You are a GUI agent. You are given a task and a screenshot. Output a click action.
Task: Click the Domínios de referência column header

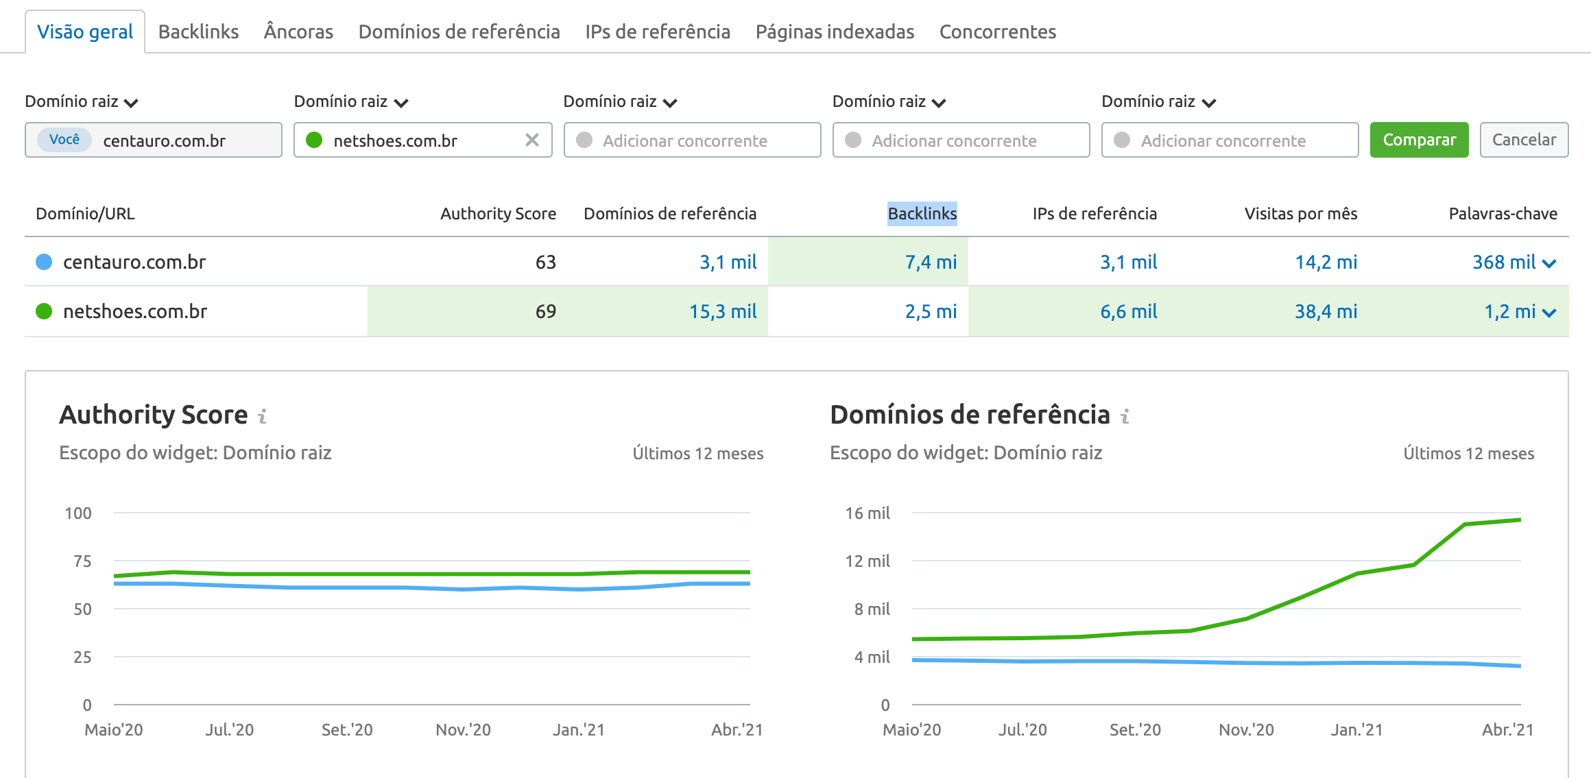[x=670, y=213]
